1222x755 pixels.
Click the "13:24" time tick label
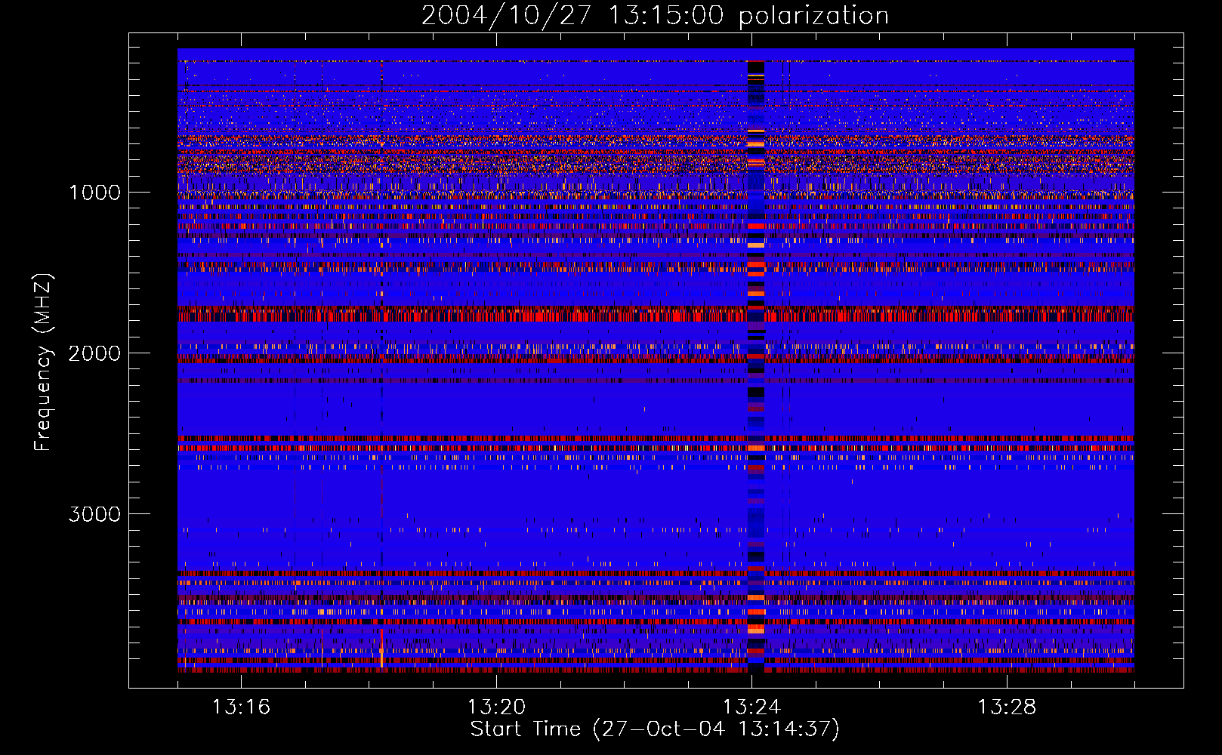(751, 707)
